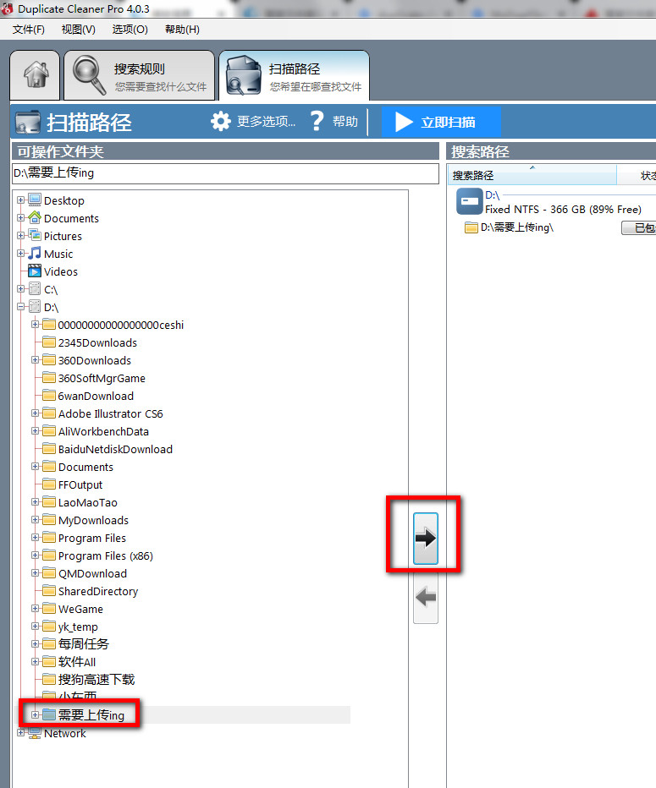Viewport: 656px width, 788px height.
Task: Expand the MyDownloads folder
Action: [36, 520]
